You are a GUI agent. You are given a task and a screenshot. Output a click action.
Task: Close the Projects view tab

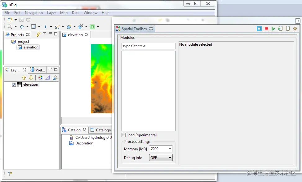pos(28,34)
